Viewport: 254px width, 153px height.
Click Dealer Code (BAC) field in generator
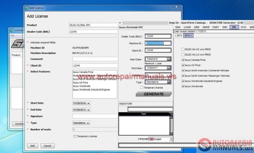click(158, 36)
